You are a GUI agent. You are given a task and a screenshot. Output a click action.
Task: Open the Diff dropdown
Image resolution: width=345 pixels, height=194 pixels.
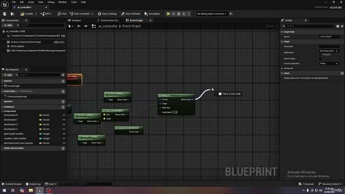[46, 14]
